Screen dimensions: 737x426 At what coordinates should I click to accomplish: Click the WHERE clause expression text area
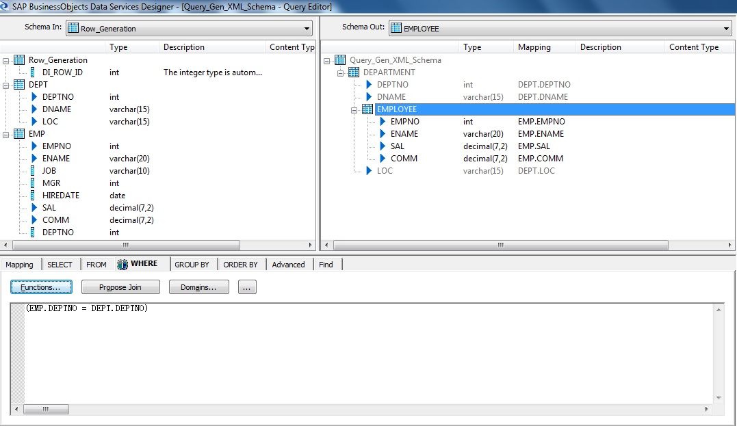coord(369,354)
